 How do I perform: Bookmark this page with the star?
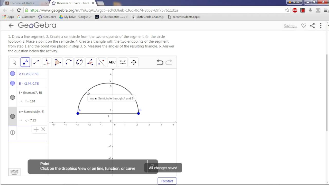287,10
